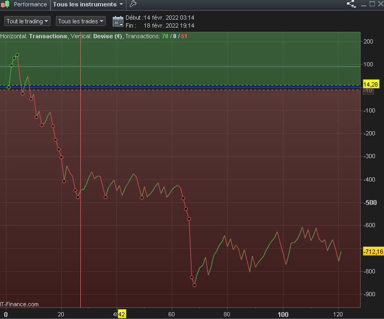Click the 'Transactions' horizontal axis label
This screenshot has height=319, width=384.
click(x=48, y=36)
